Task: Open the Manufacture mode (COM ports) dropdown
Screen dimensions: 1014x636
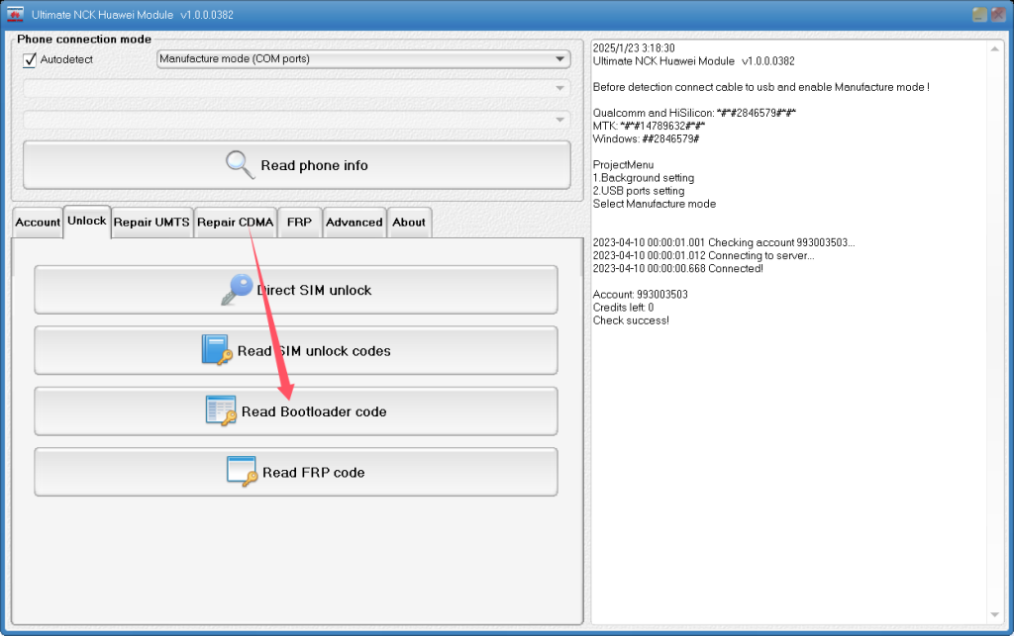Action: click(x=363, y=58)
